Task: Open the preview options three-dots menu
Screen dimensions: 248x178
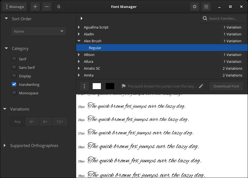Action: (84, 86)
